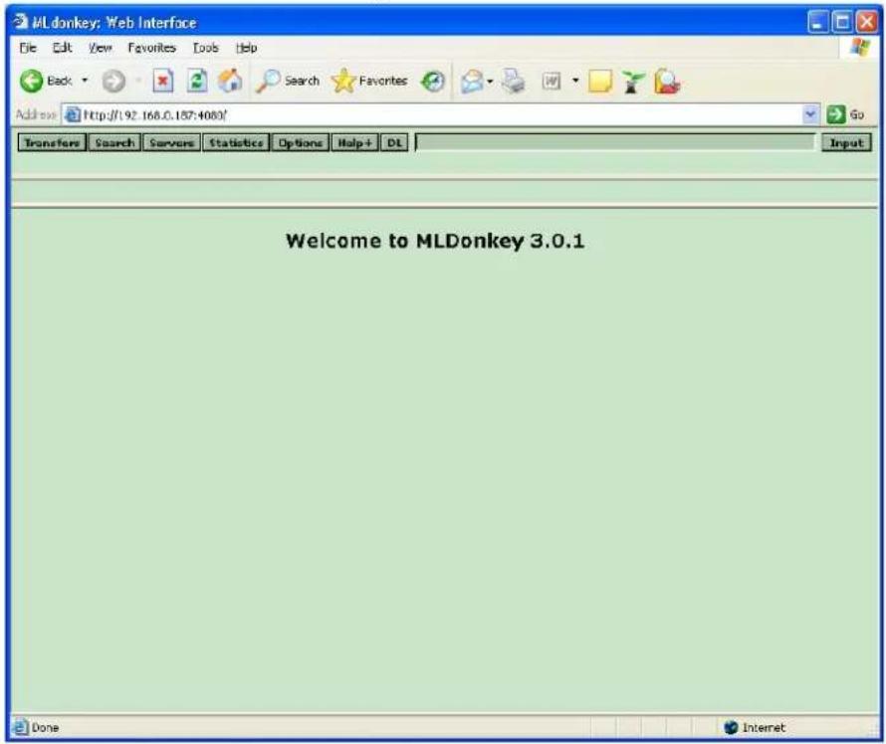Open the Tools menu
Image resolution: width=886 pixels, height=744 pixels.
point(206,48)
